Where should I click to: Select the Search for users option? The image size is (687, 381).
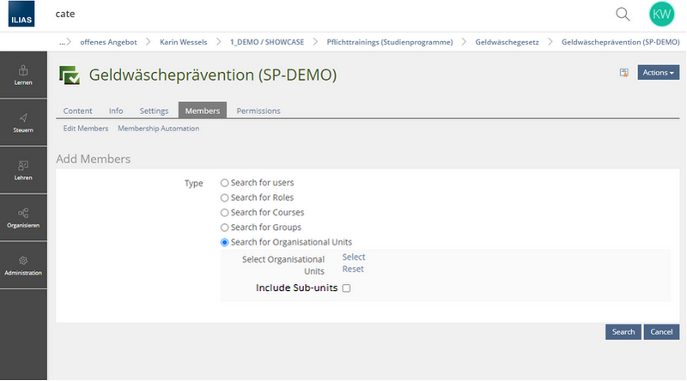click(225, 183)
